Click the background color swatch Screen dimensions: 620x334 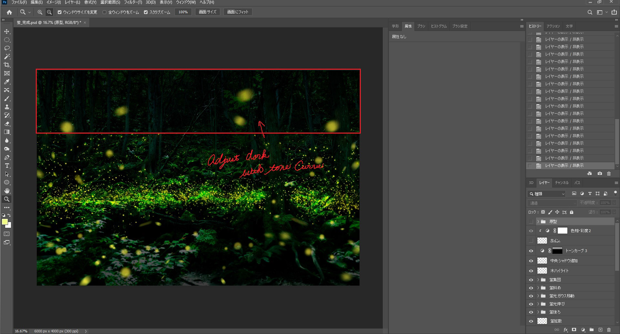click(9, 226)
